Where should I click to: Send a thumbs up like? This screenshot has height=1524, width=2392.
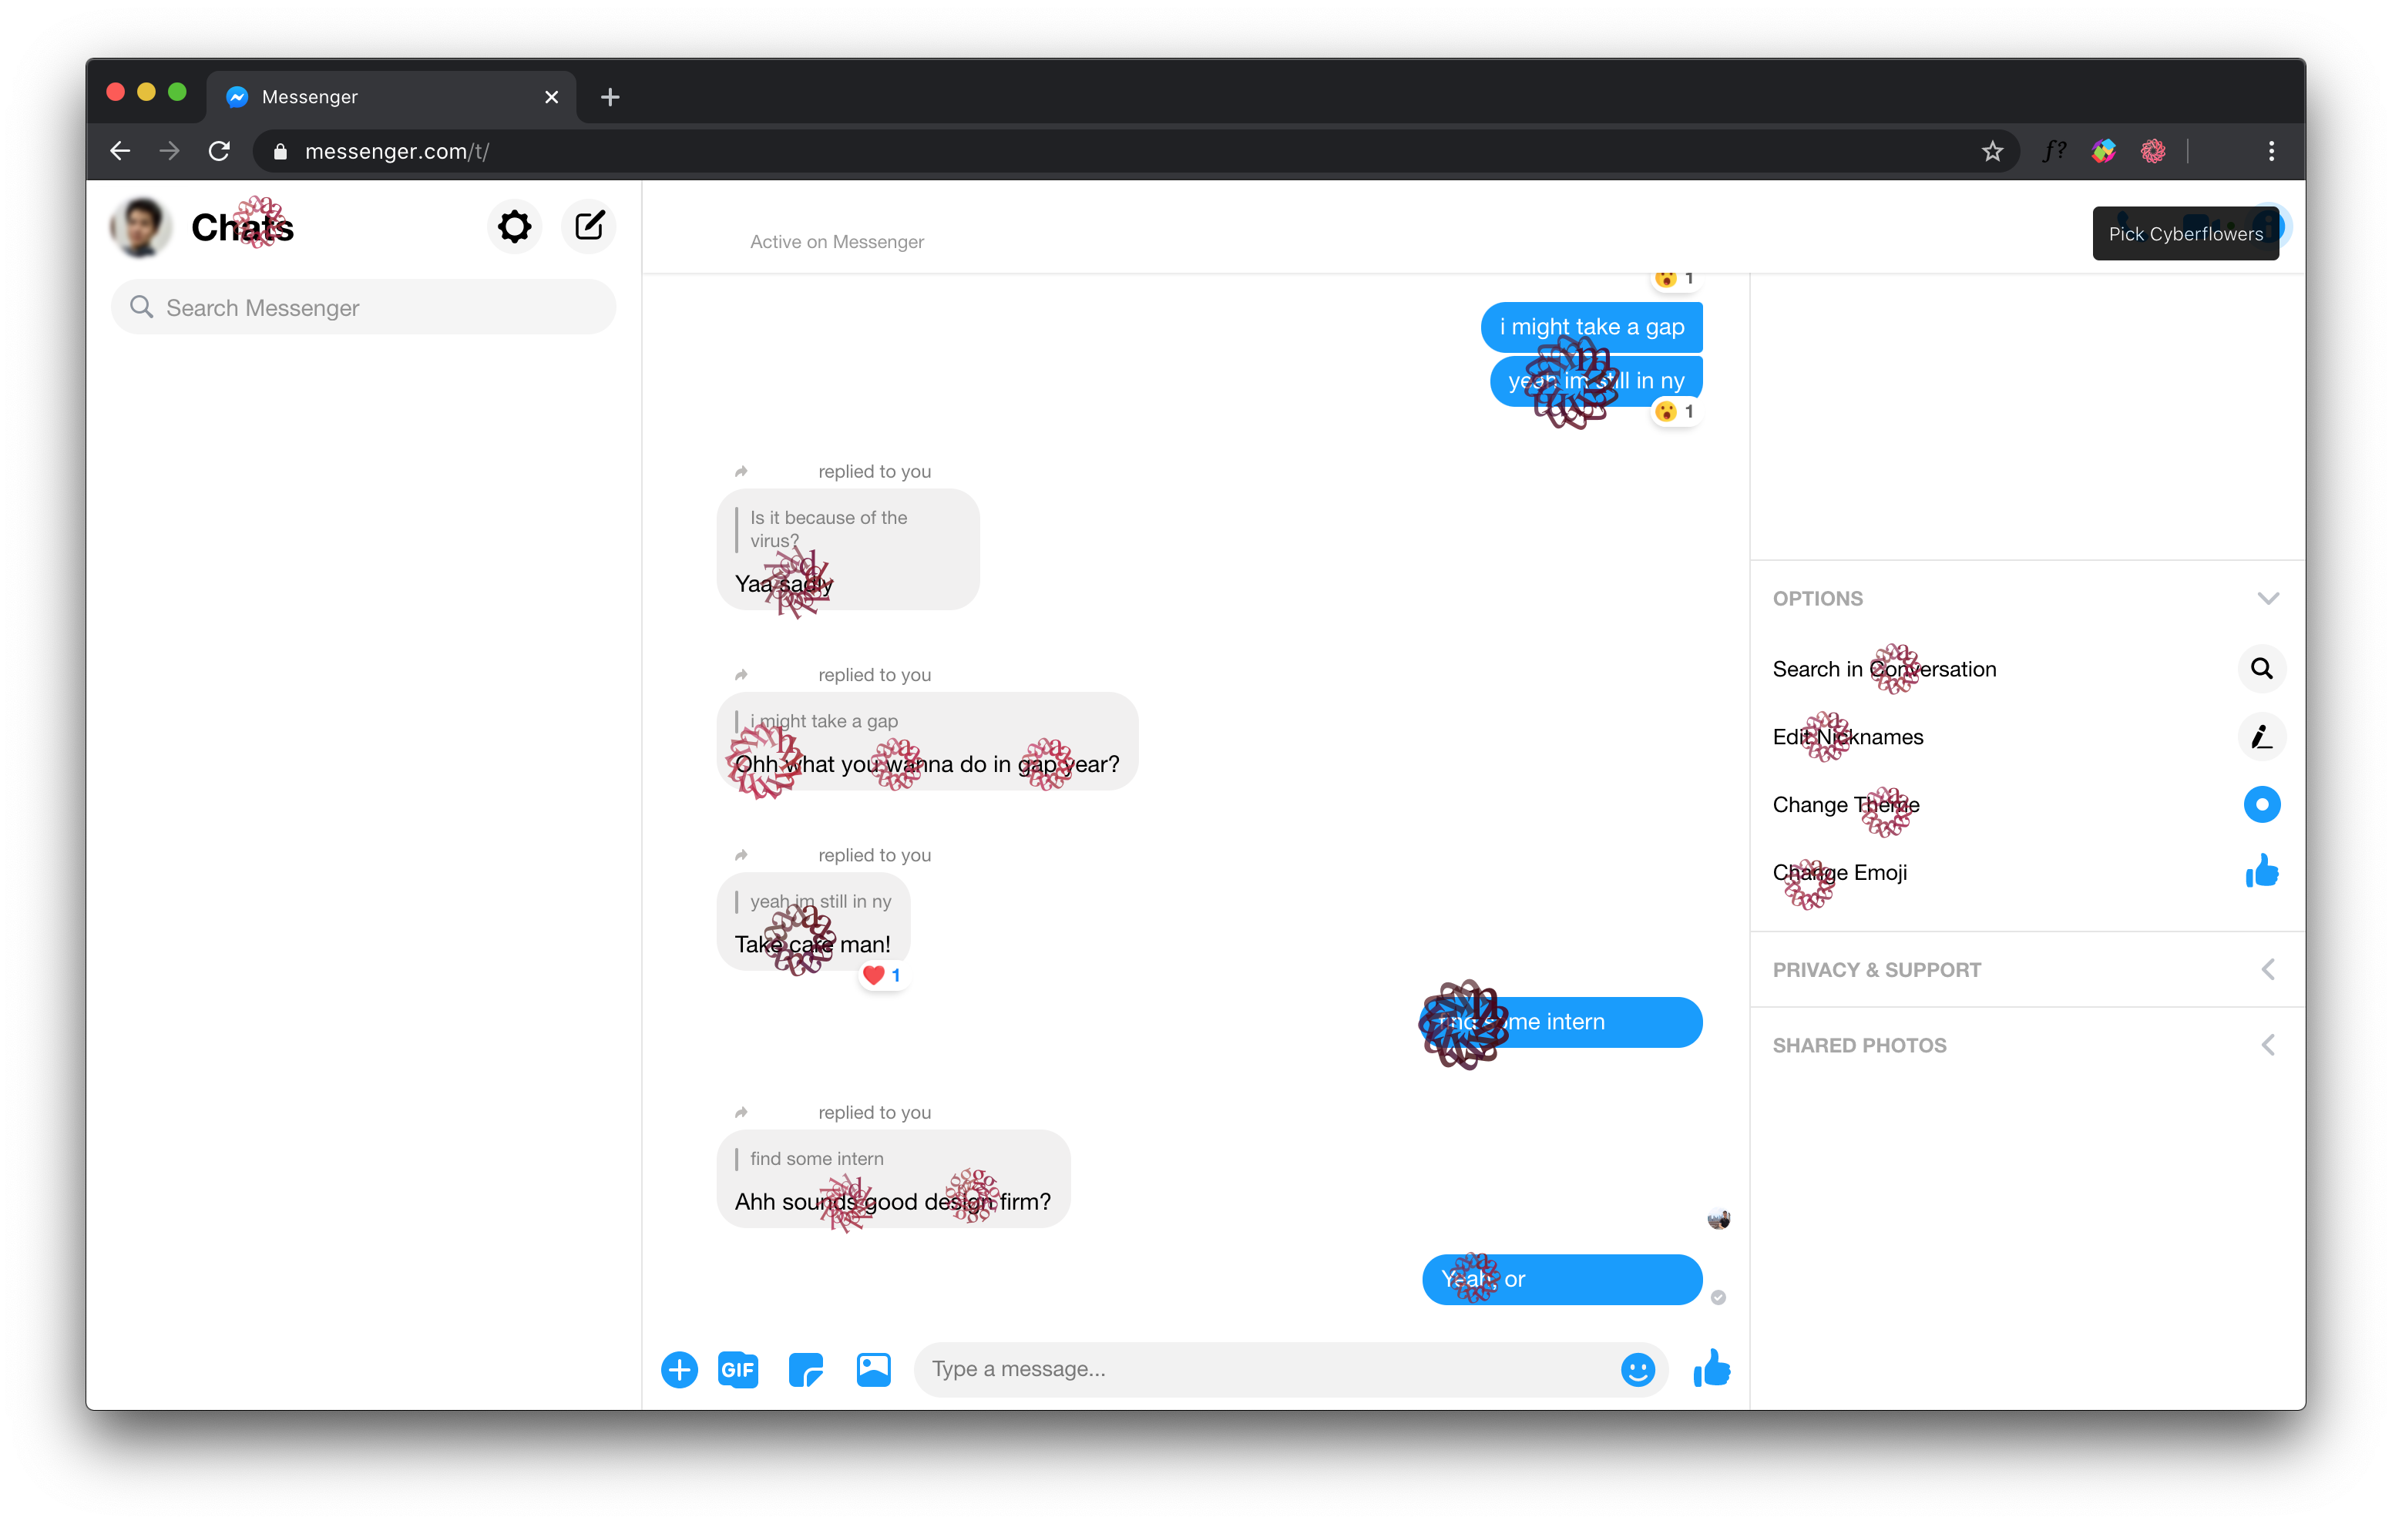(x=1712, y=1368)
